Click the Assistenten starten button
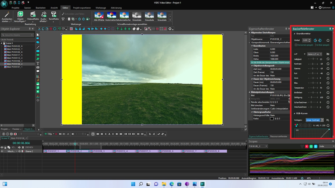Viewport: 335px width, 188px height. point(6,16)
